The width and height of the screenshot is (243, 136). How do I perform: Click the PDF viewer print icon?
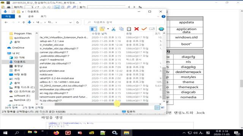8,7
